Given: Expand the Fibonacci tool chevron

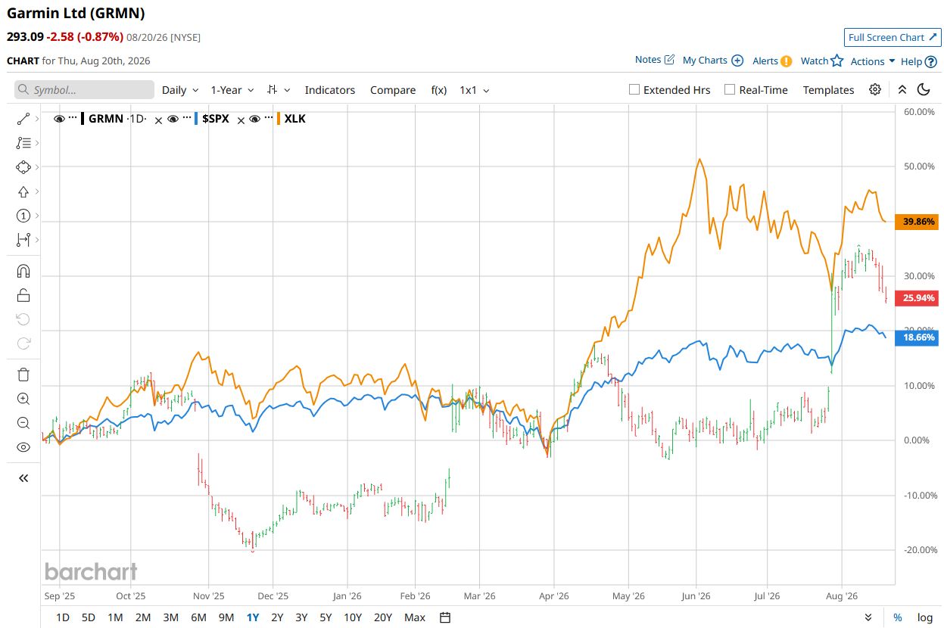Looking at the screenshot, I should (x=37, y=142).
